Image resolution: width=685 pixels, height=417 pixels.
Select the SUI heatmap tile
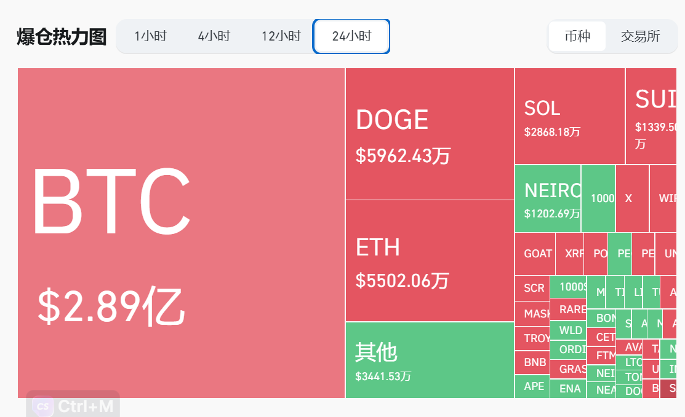click(x=655, y=116)
